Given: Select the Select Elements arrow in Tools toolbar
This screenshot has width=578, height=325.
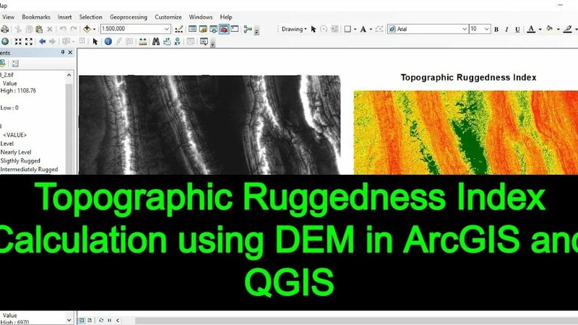Looking at the screenshot, I should (95, 42).
